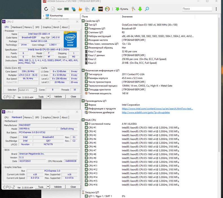The width and height of the screenshot is (223, 198).
Task: Launch stability test via the flame icon
Action: 80,9
